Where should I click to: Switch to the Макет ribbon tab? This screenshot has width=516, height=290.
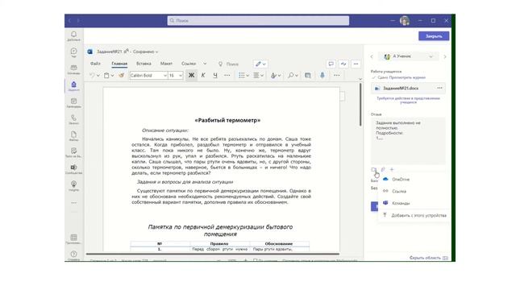[166, 64]
